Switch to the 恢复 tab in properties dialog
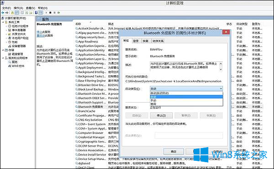Image resolution: width=274 pixels, height=169 pixels. [146, 41]
